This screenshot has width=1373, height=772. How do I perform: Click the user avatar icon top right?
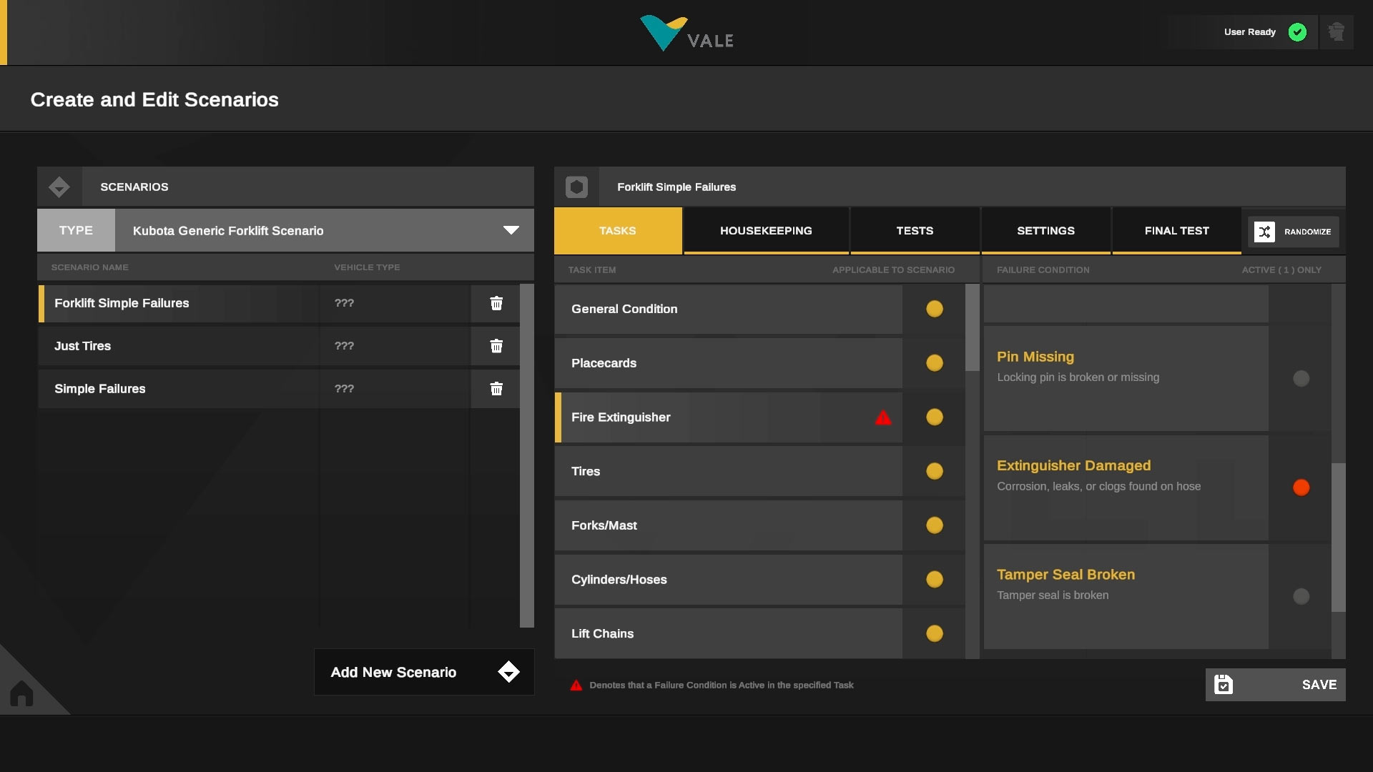click(x=1336, y=32)
